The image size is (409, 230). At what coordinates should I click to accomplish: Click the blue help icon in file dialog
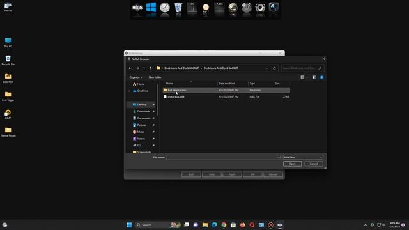(x=322, y=77)
